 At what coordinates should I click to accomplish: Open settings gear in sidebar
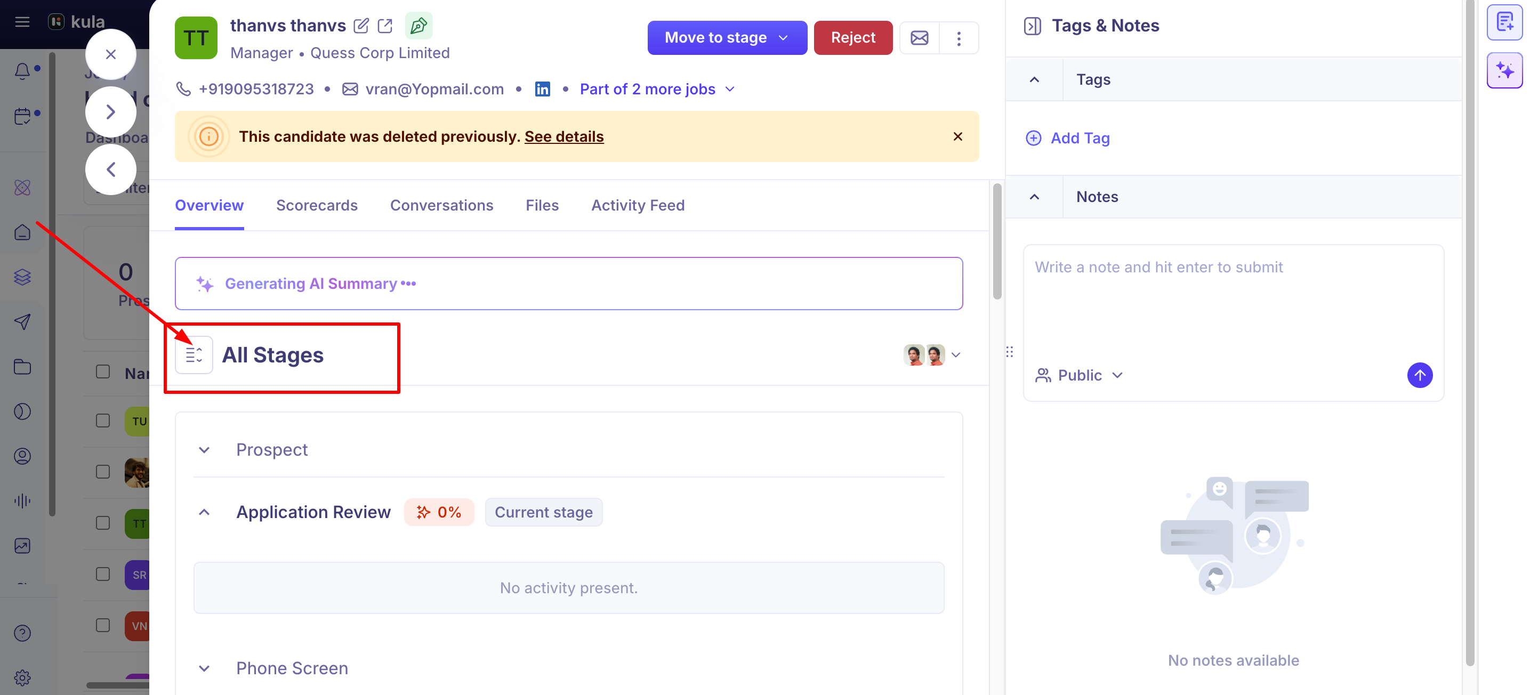coord(22,677)
